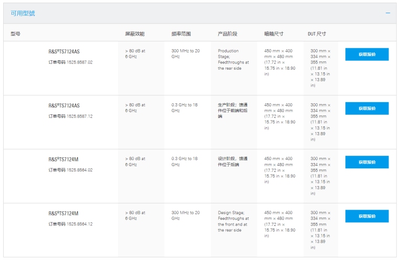Open R&S TS7124M model in last row
This screenshot has width=399, height=260.
coord(64,213)
